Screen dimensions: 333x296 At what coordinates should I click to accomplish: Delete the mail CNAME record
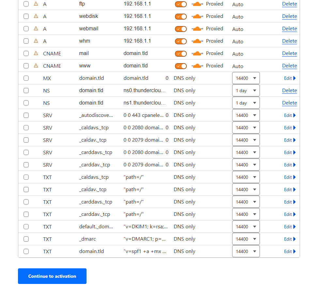290,53
